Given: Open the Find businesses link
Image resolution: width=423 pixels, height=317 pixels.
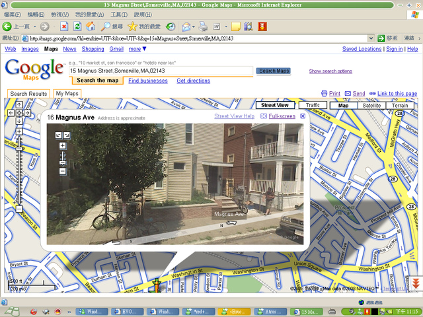Looking at the screenshot, I should tap(148, 81).
